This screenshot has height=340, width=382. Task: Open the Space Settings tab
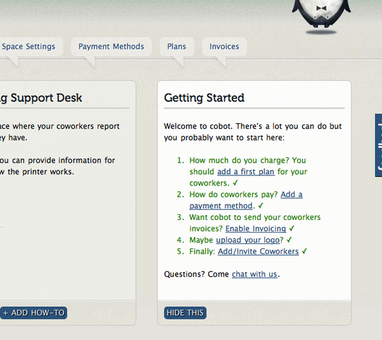(x=29, y=46)
